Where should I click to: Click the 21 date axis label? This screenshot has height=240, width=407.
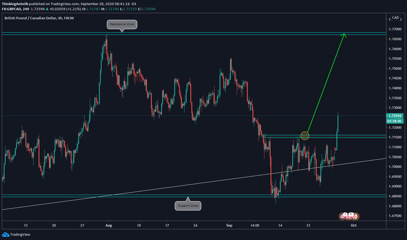308,226
